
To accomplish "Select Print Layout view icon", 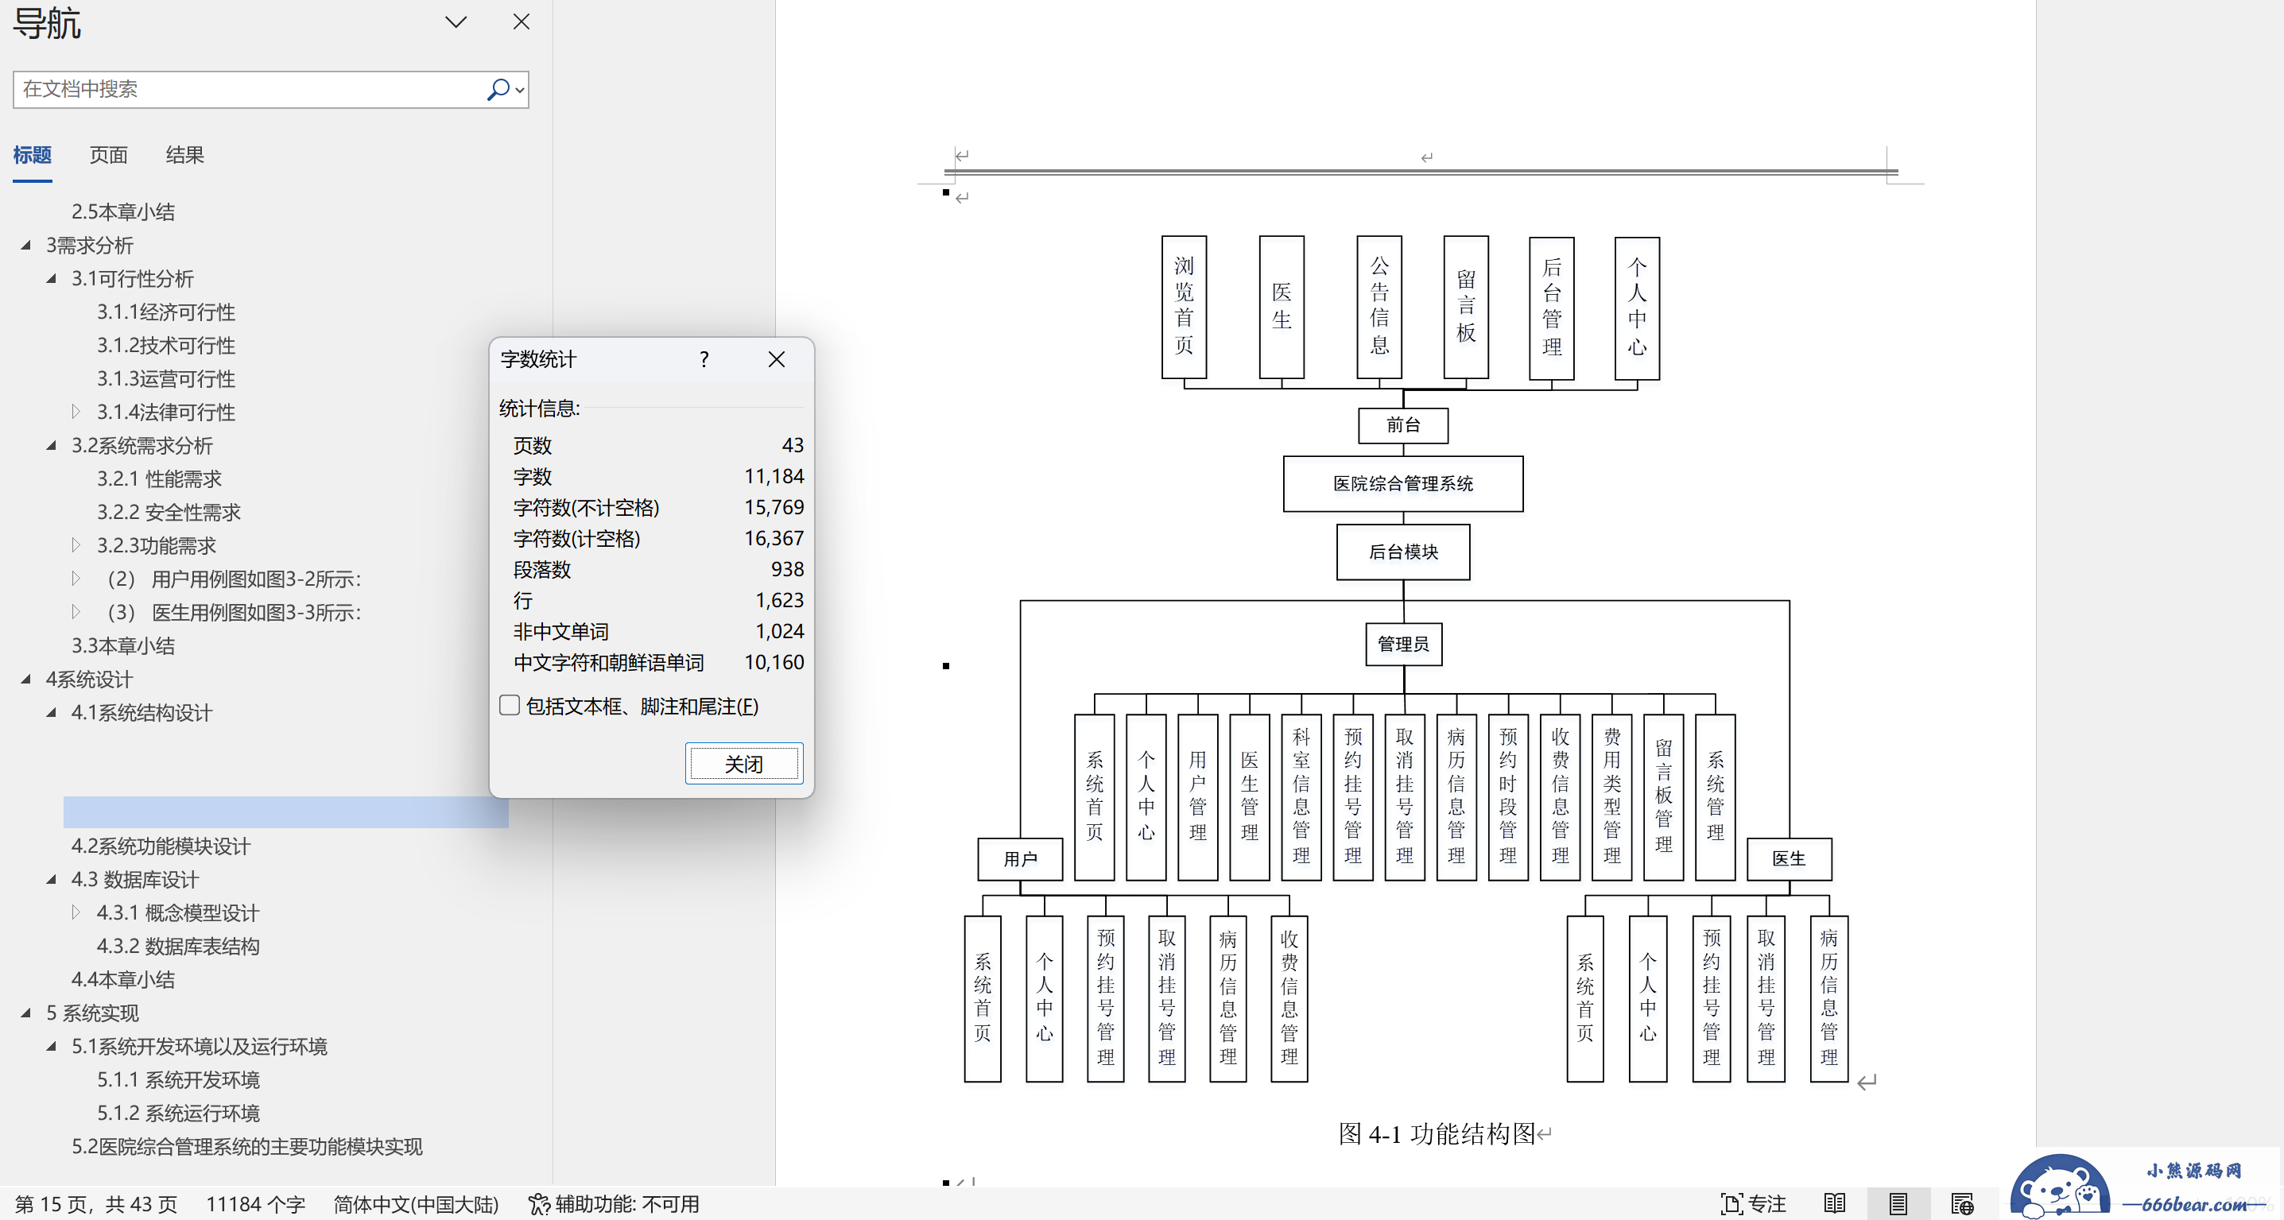I will click(x=1898, y=1203).
